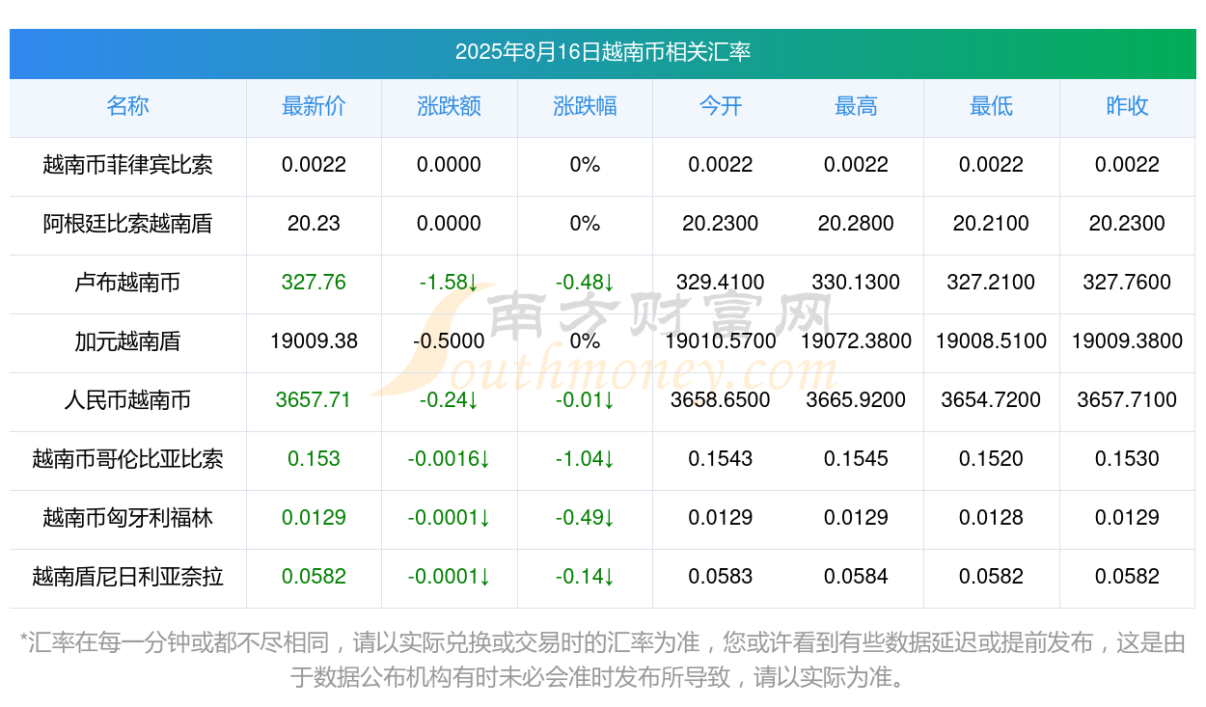Click the row name 阿根廷比索越南盾
This screenshot has height=707, width=1206.
(x=127, y=224)
